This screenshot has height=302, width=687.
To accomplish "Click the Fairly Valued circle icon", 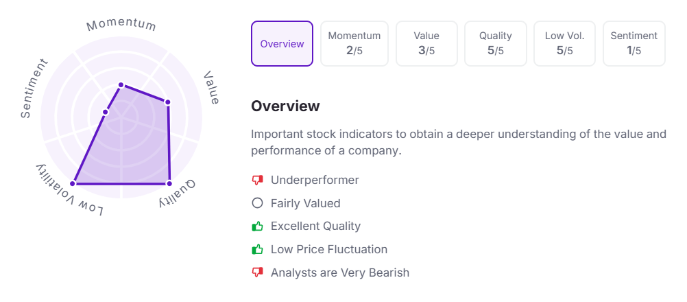I will (258, 203).
